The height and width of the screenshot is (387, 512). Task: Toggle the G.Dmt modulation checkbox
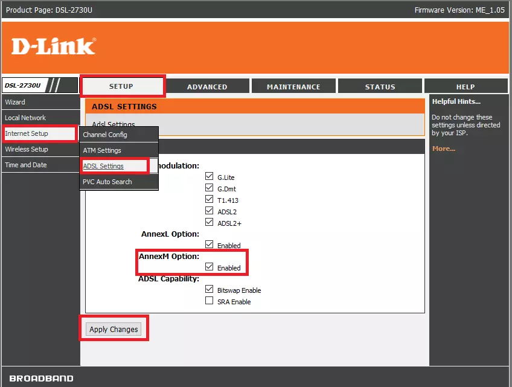210,188
